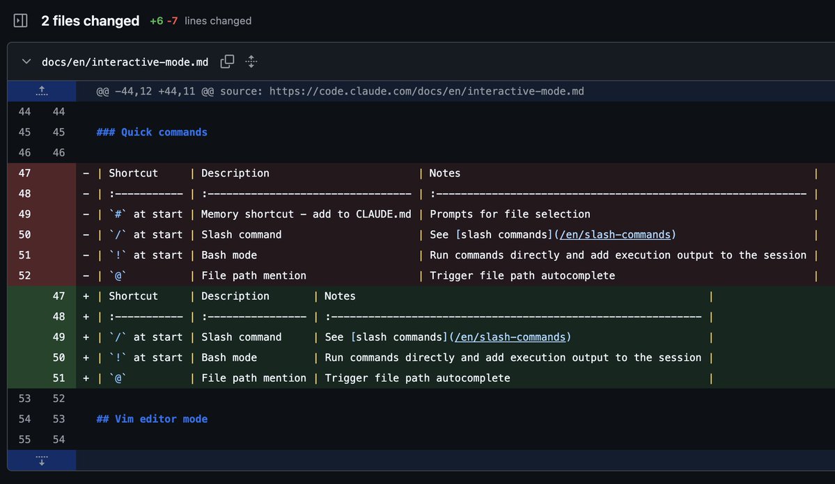Open removed /en/slash-commands link on line 50
The image size is (835, 484).
pos(615,234)
